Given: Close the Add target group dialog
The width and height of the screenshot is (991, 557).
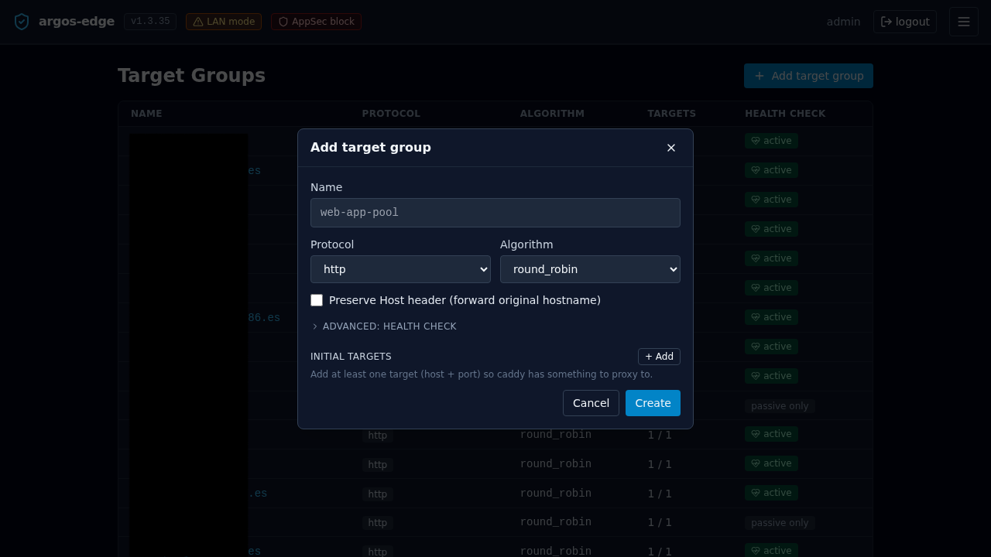Looking at the screenshot, I should coord(671,148).
